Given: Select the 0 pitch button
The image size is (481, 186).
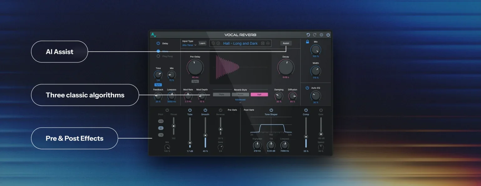Looking at the screenshot, I should point(161,128).
